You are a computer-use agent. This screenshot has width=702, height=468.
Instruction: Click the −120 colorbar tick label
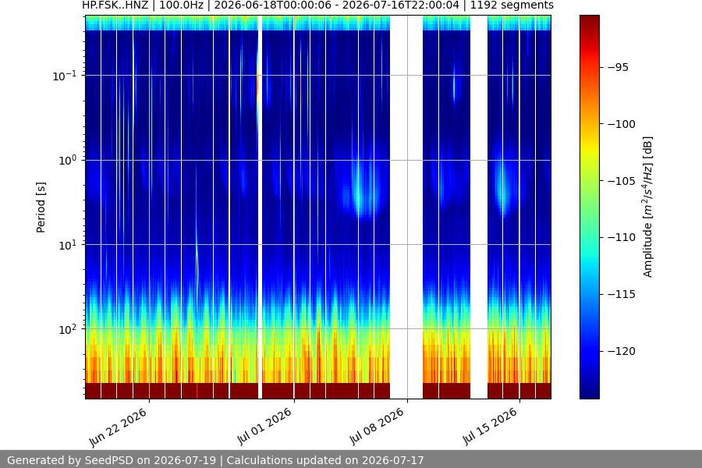[x=622, y=351]
